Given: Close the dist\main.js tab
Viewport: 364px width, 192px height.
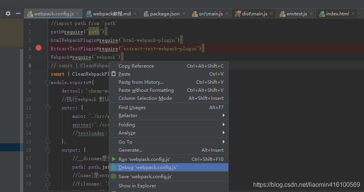Looking at the screenshot, I should click(x=271, y=14).
